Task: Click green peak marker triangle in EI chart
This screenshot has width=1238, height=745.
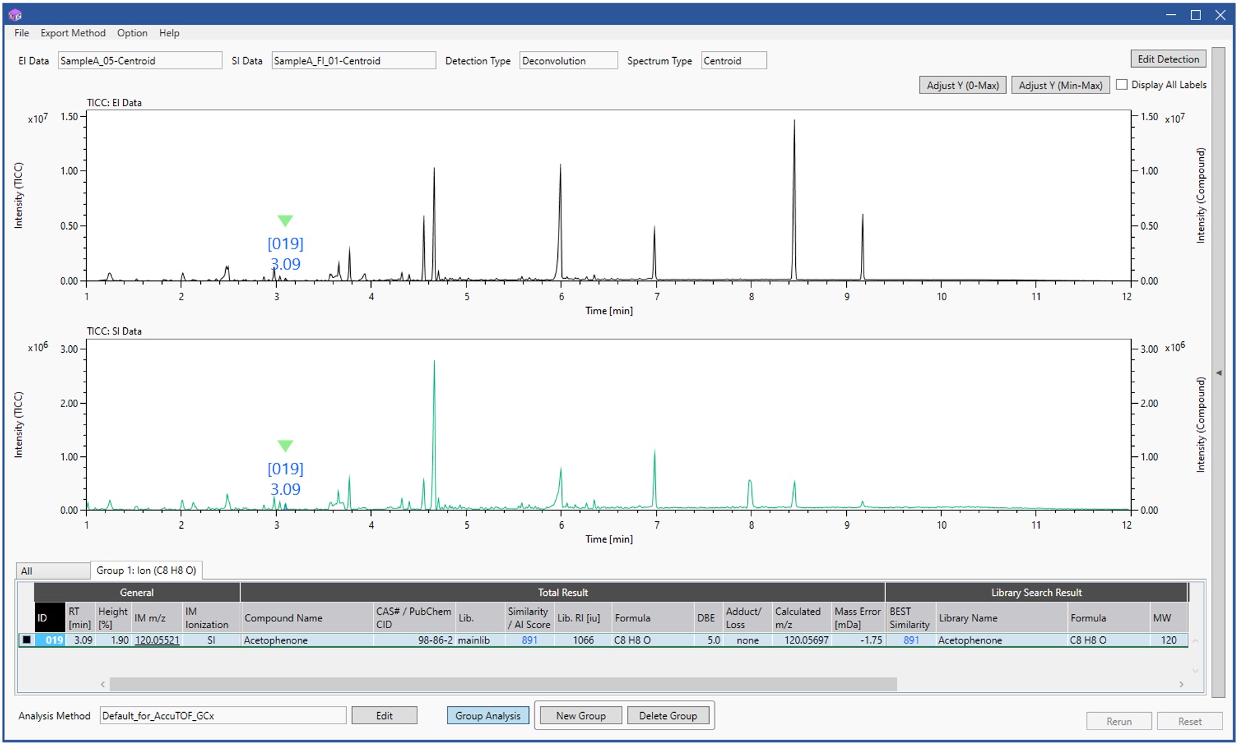Action: pos(285,221)
